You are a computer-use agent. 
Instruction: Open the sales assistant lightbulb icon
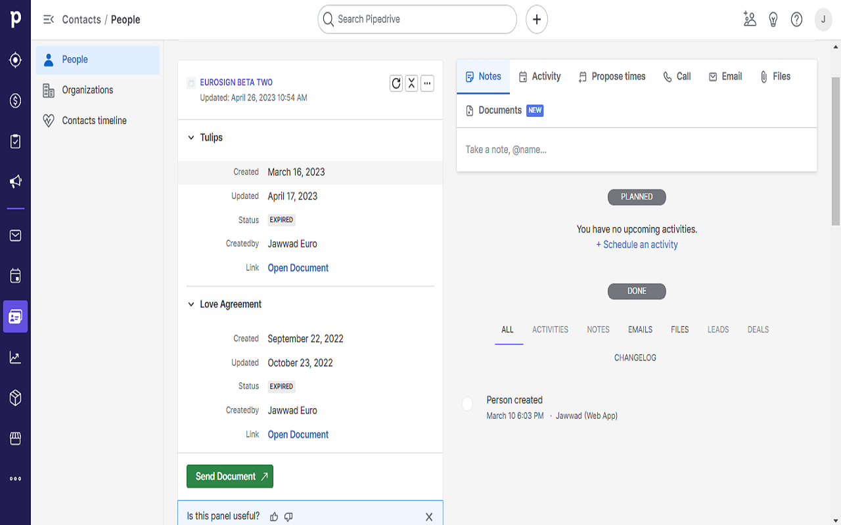pos(773,19)
